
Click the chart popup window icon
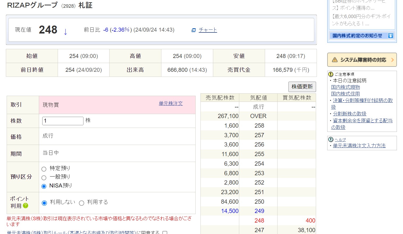(x=194, y=30)
